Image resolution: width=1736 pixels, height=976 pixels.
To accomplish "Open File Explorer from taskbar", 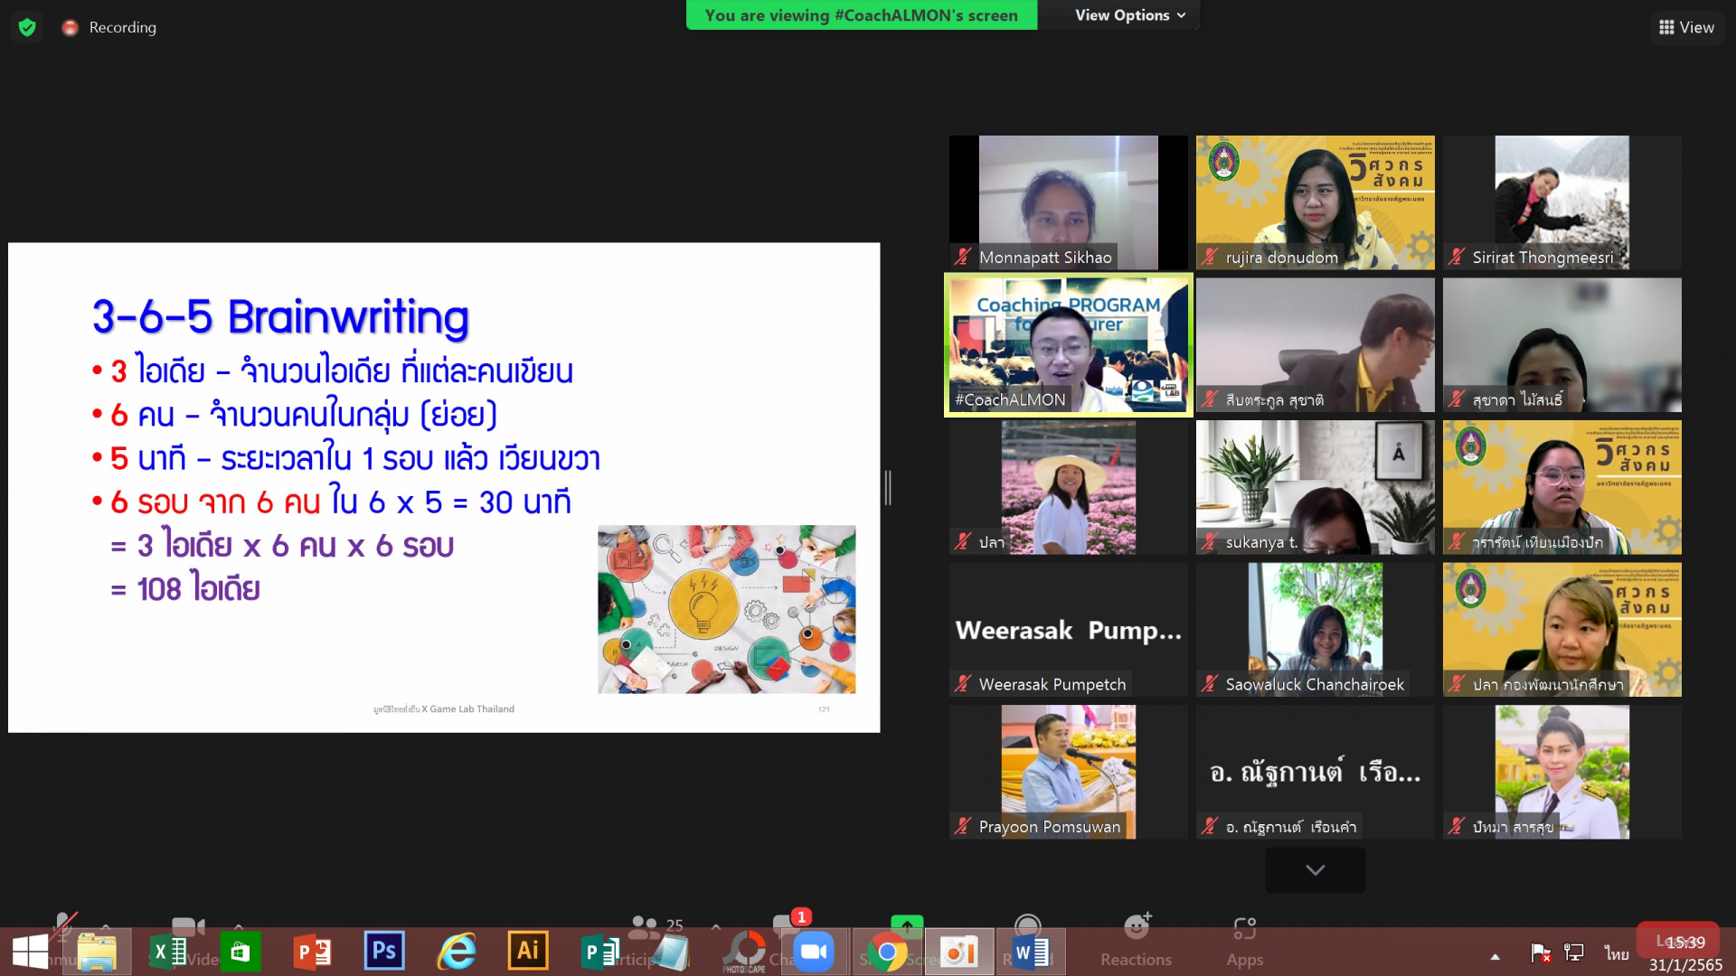I will (97, 952).
